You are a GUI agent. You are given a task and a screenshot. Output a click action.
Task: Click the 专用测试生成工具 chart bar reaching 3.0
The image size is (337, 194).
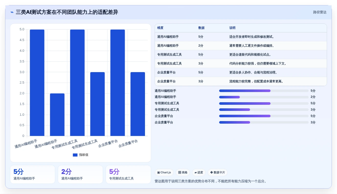(x=97, y=104)
